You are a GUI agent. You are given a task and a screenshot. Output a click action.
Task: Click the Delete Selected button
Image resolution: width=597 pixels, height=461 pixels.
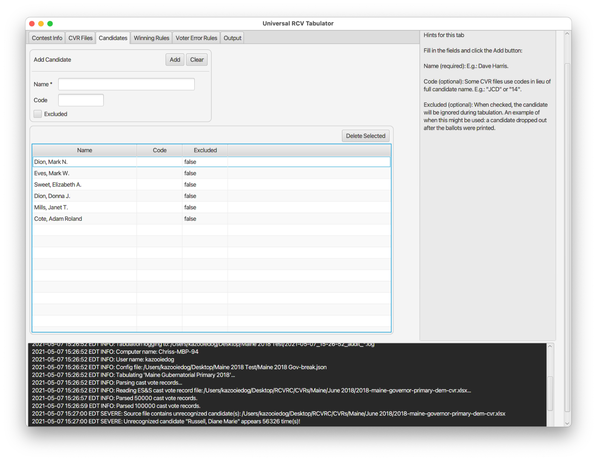[365, 136]
